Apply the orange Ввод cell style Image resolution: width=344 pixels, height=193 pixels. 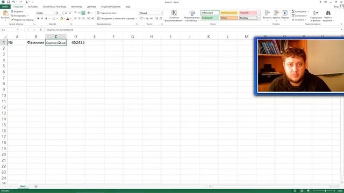coord(229,18)
